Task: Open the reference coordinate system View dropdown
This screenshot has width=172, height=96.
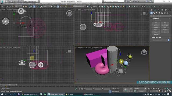Action: click(47, 6)
